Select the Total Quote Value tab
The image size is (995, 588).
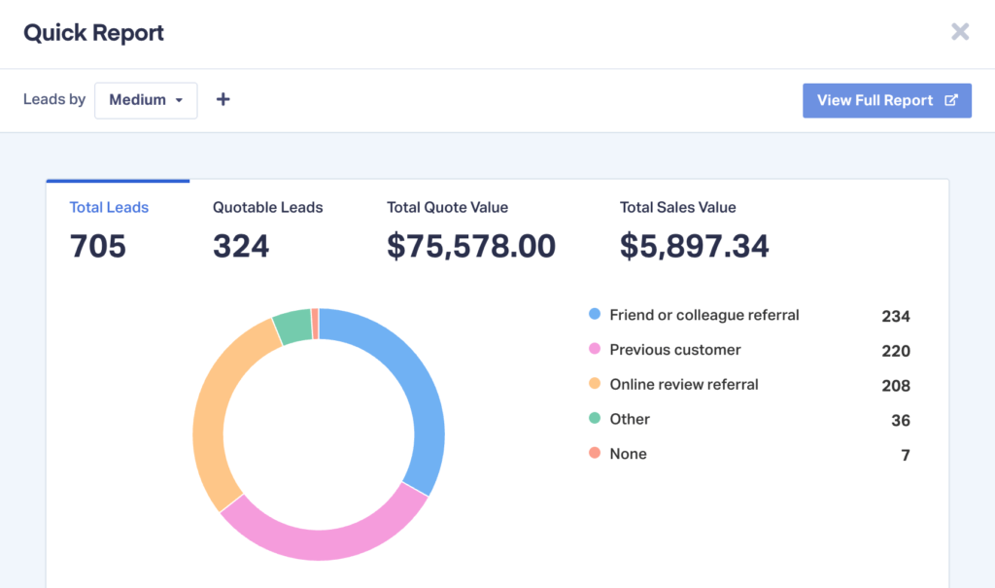point(447,207)
